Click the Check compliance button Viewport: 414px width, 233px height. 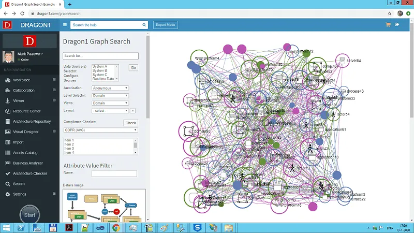point(131,123)
